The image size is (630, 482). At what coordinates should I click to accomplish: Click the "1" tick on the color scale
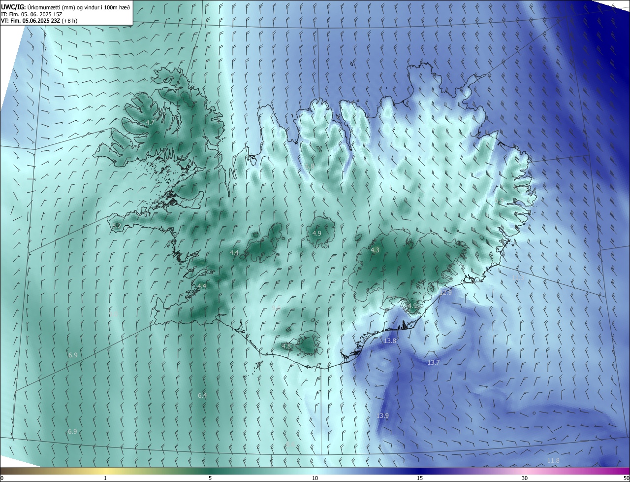coord(105,478)
